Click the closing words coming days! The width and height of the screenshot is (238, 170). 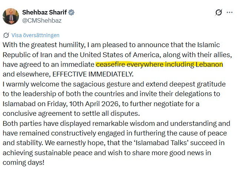(24, 161)
